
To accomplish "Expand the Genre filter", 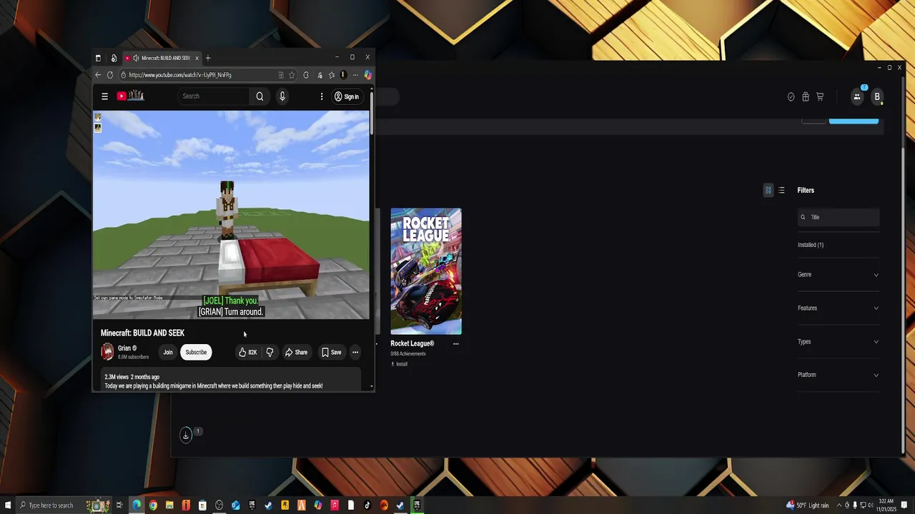I will click(x=838, y=275).
